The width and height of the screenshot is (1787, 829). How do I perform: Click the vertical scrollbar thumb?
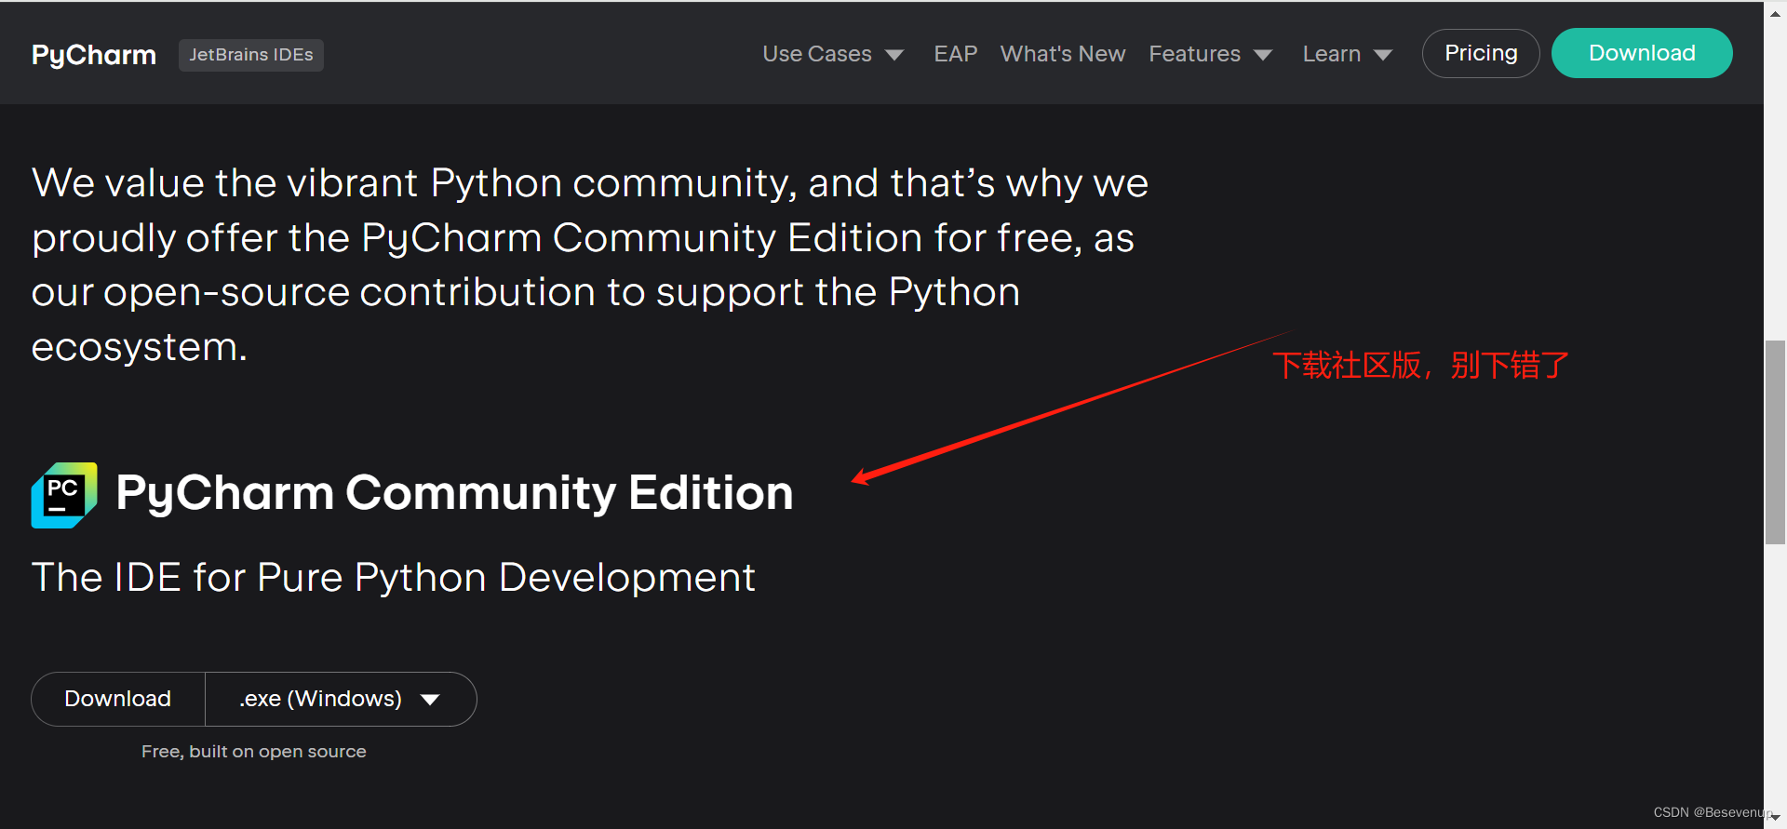tap(1776, 442)
